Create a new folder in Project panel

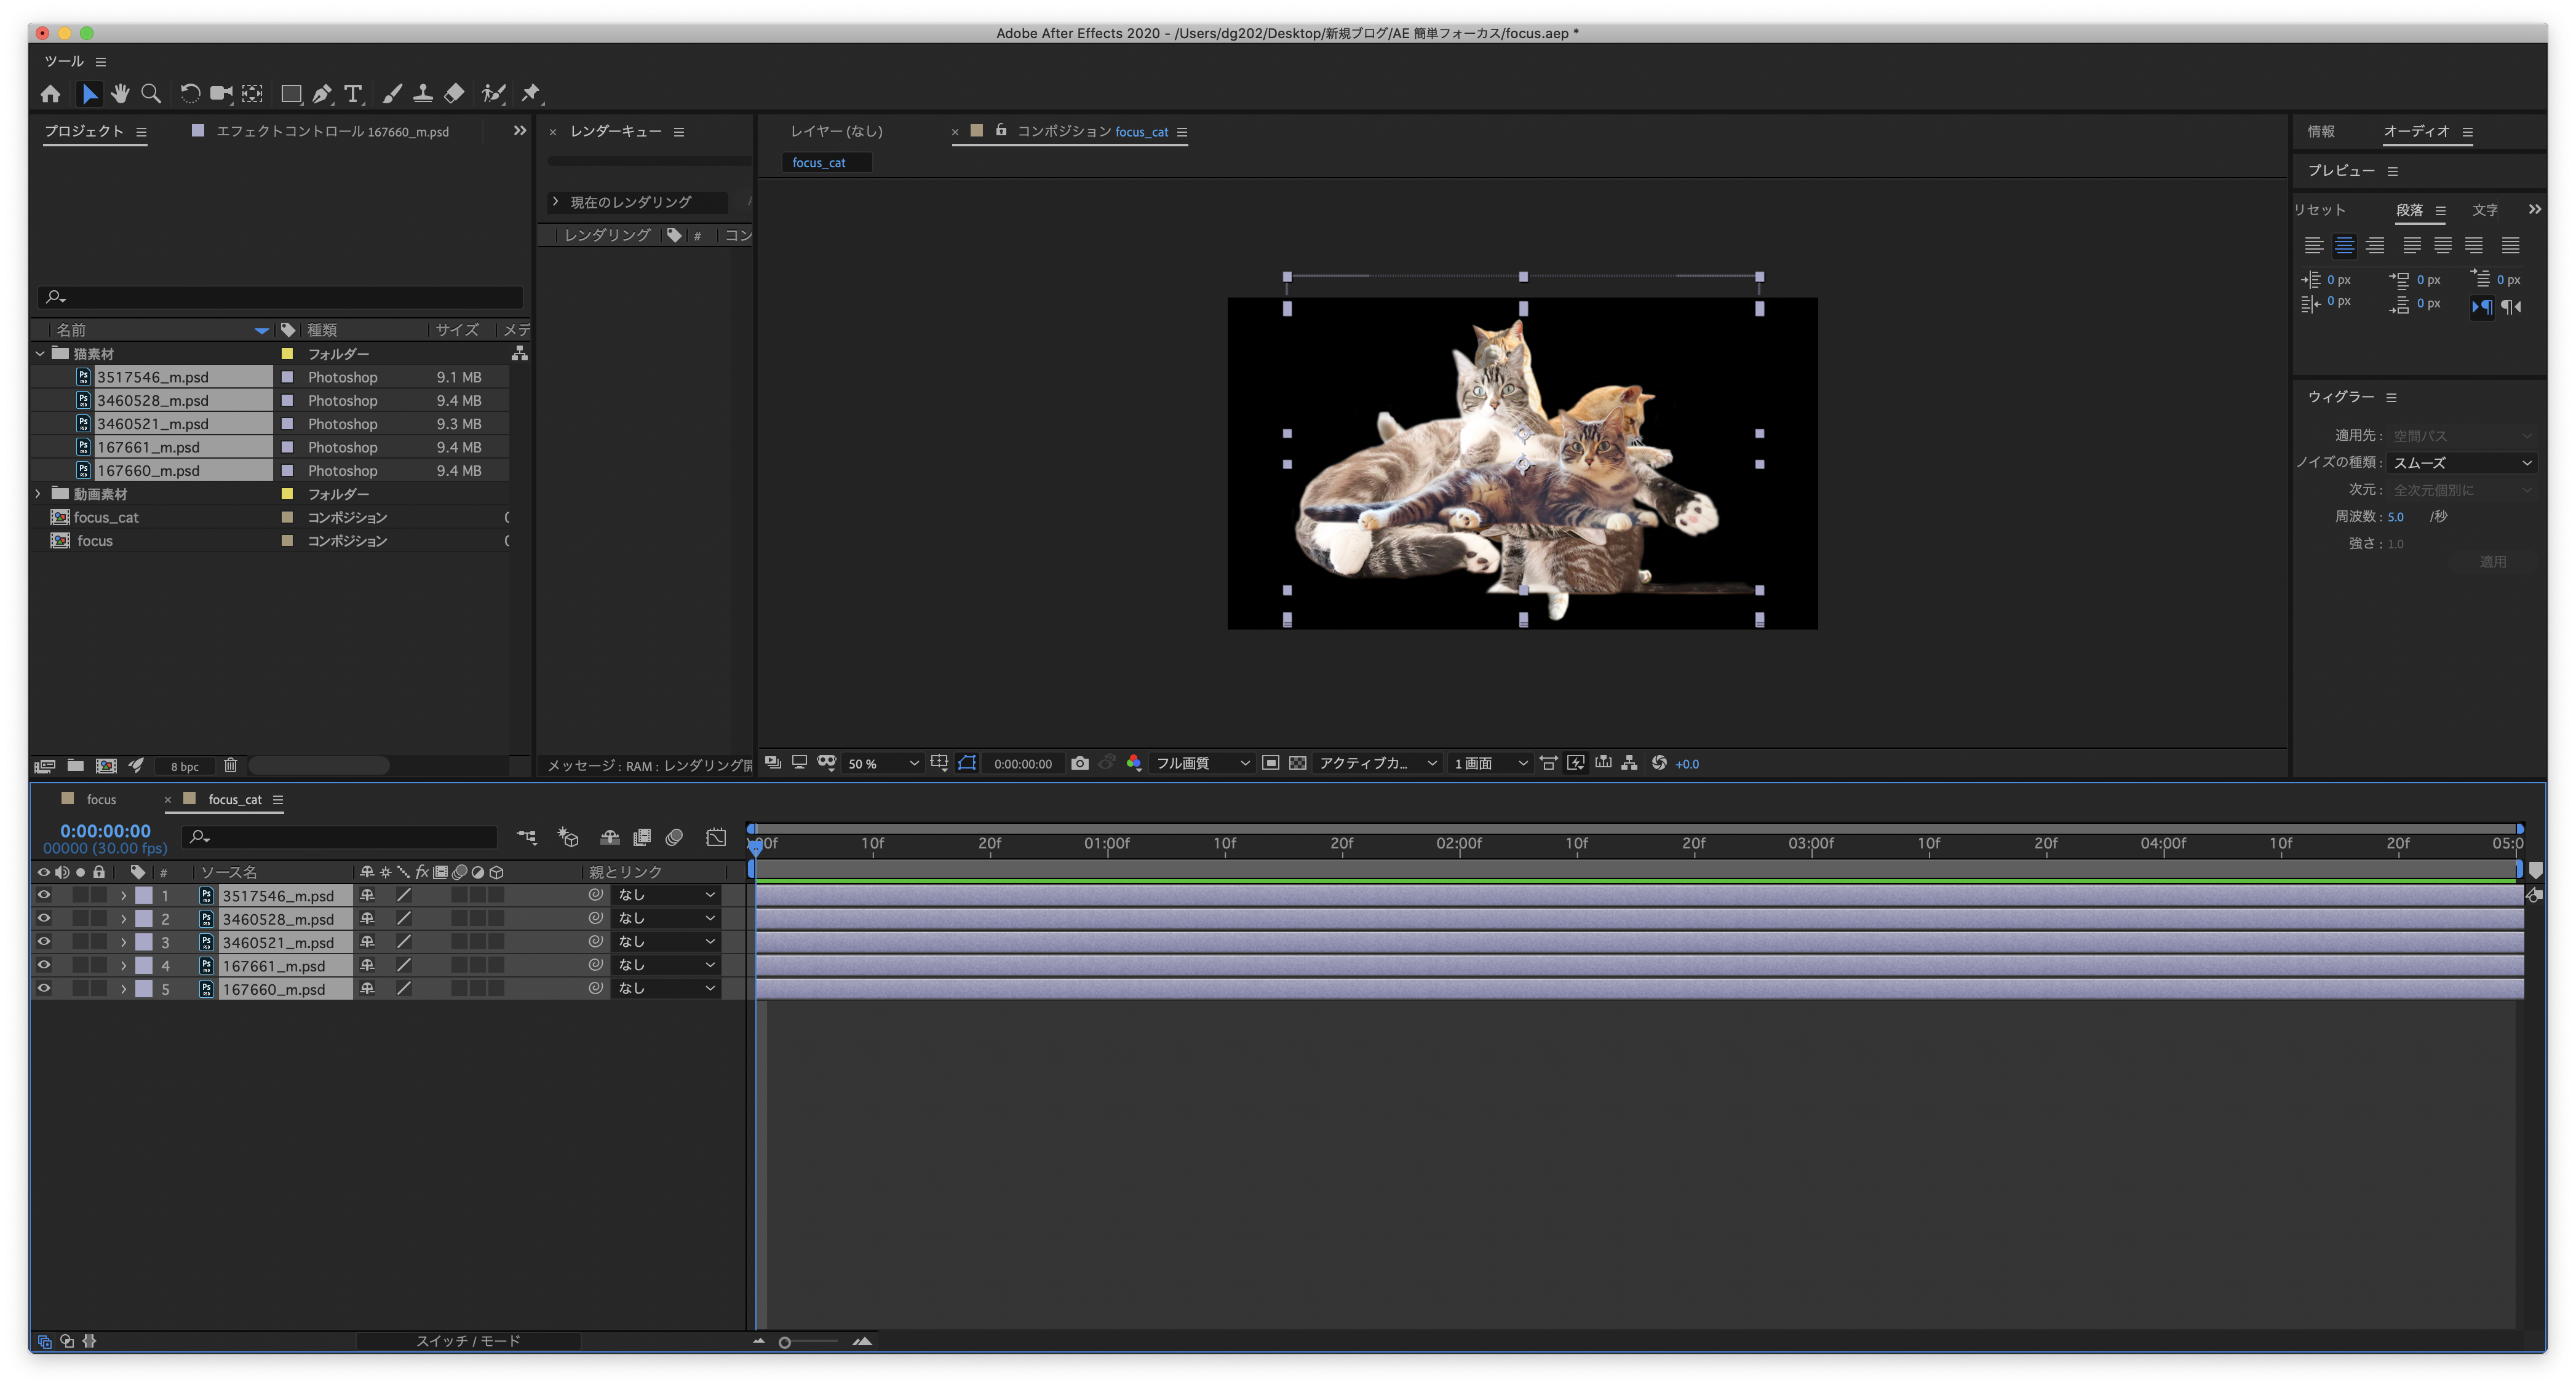75,765
